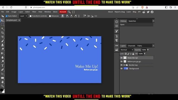
Task: Toggle fullscreen mode icon
Action: click(73, 12)
